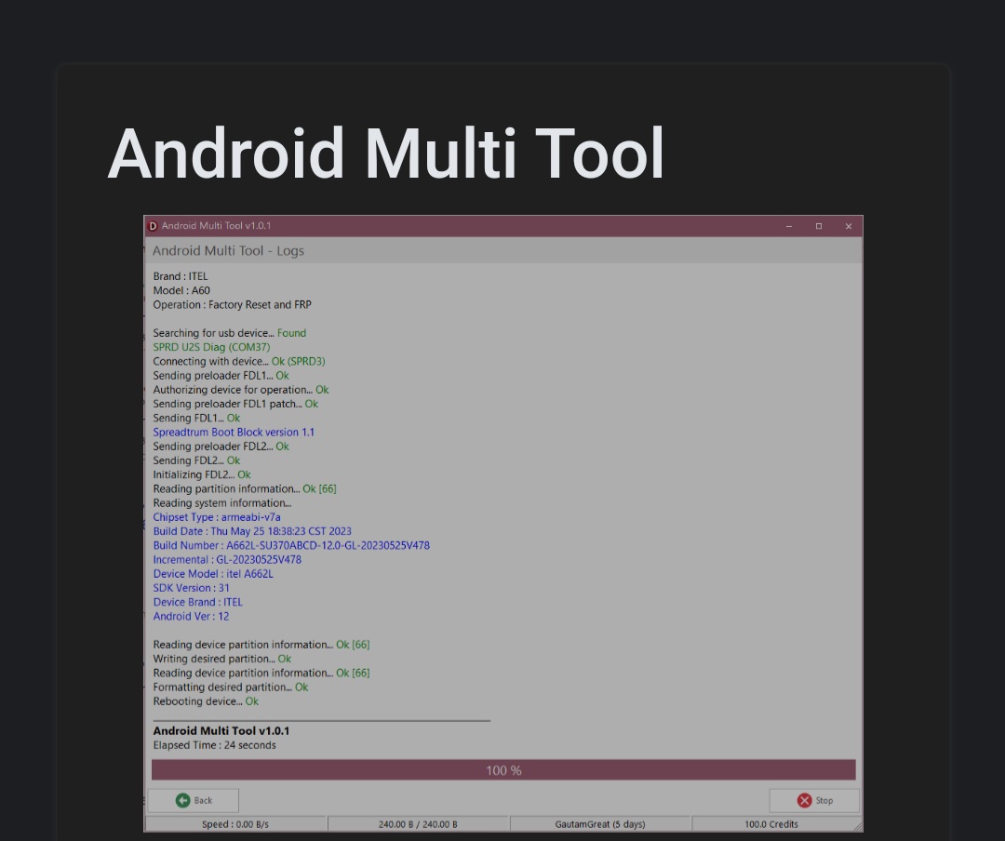
Task: Click Incremental : GL-20230525V478 line
Action: point(227,559)
